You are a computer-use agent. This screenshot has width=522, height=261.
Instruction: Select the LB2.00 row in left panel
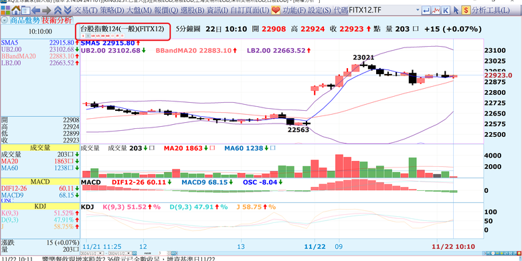coord(40,63)
